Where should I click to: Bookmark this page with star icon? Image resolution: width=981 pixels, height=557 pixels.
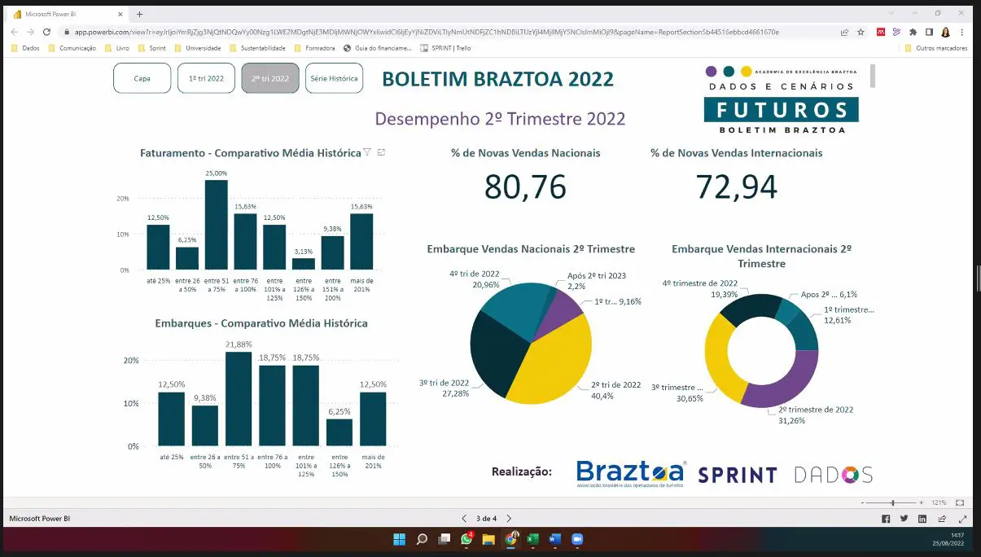861,32
